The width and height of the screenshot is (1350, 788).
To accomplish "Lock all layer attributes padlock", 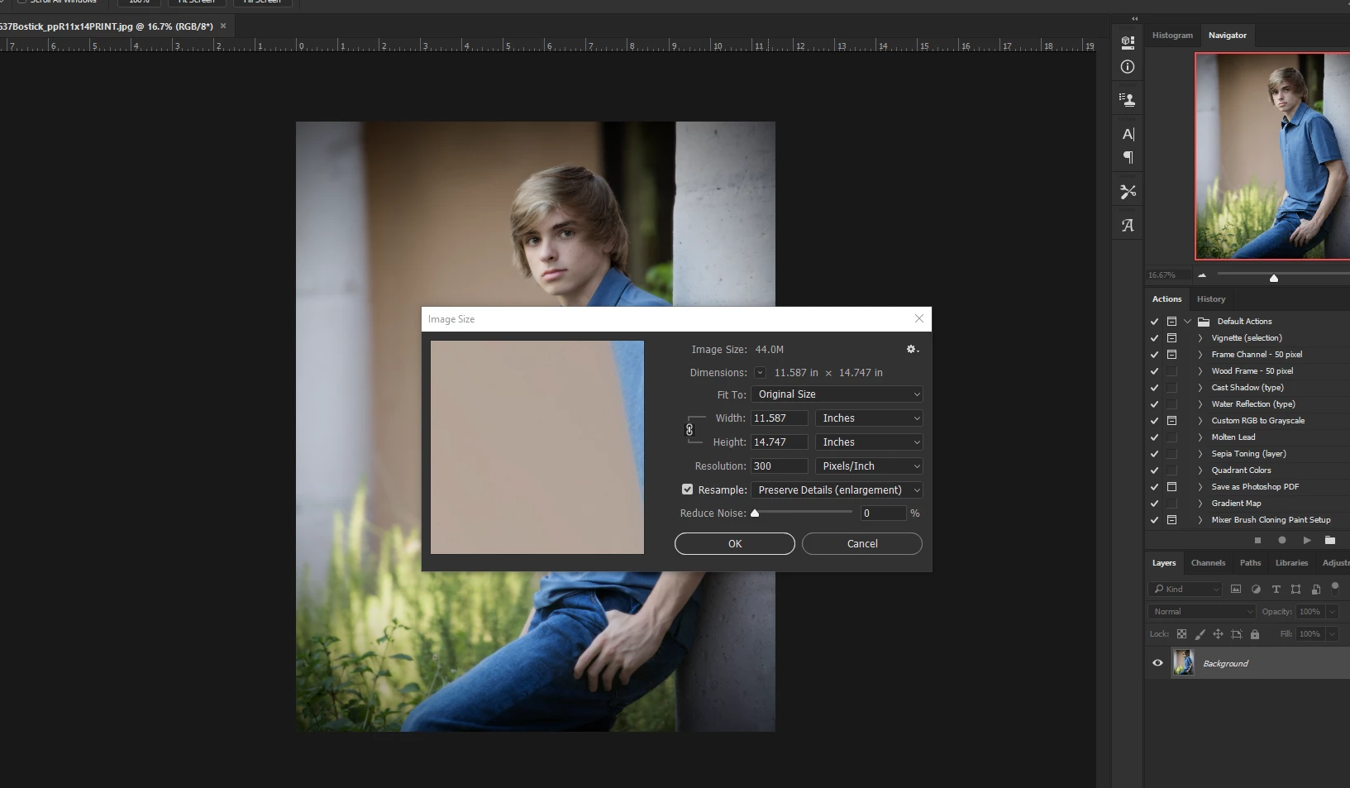I will coord(1255,634).
